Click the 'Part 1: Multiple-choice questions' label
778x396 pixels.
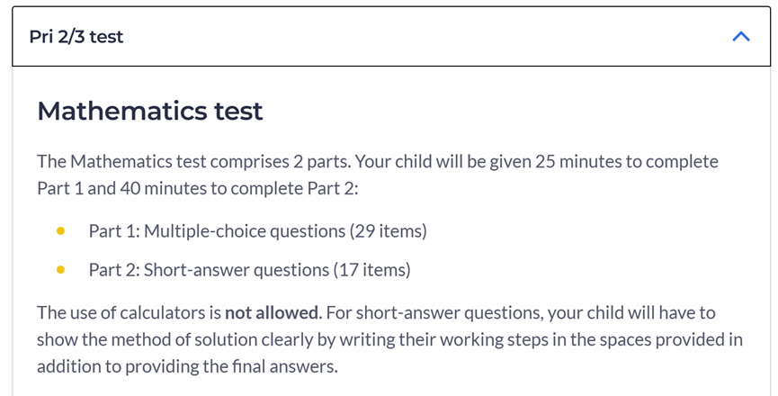[217, 231]
